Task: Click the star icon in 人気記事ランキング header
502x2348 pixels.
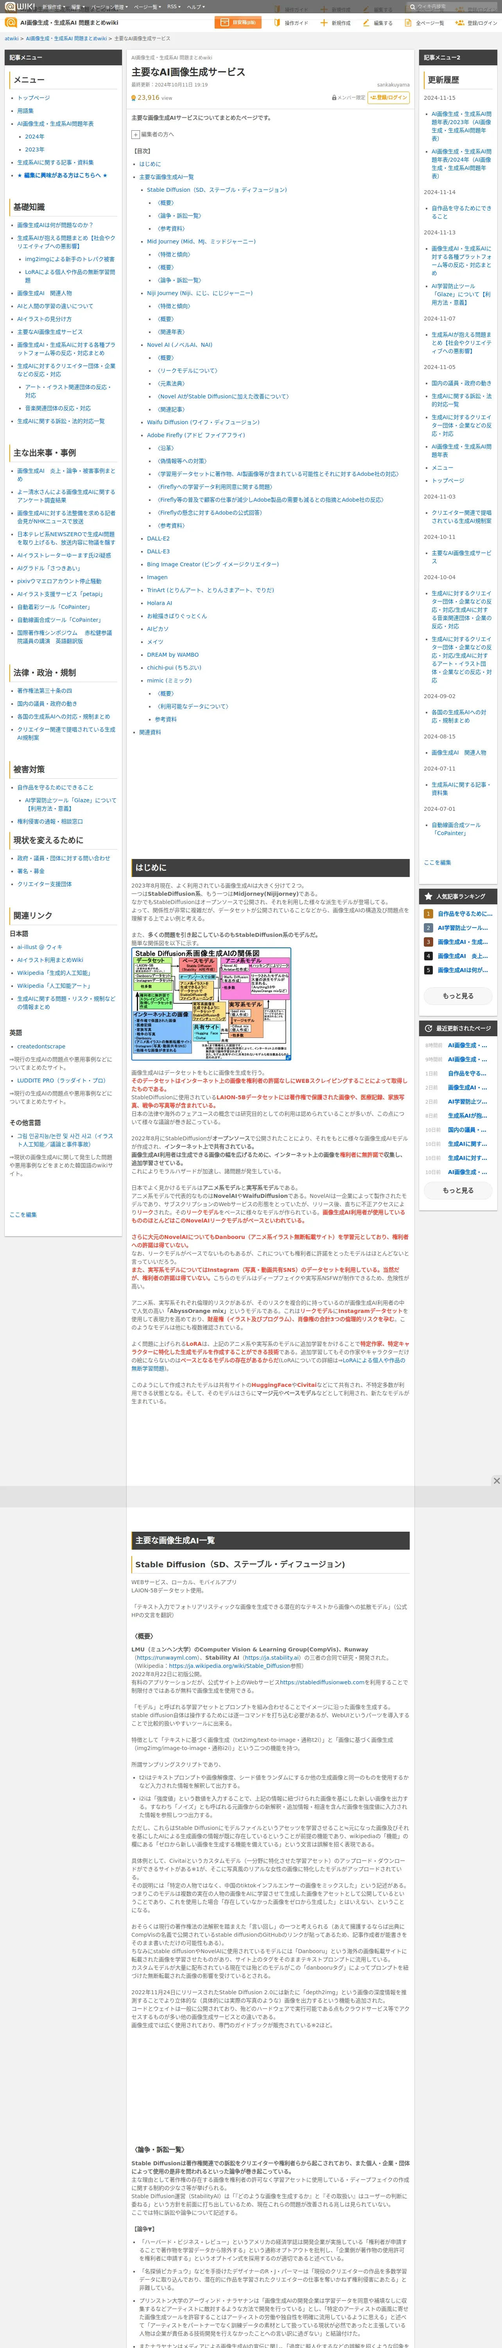Action: (x=428, y=896)
